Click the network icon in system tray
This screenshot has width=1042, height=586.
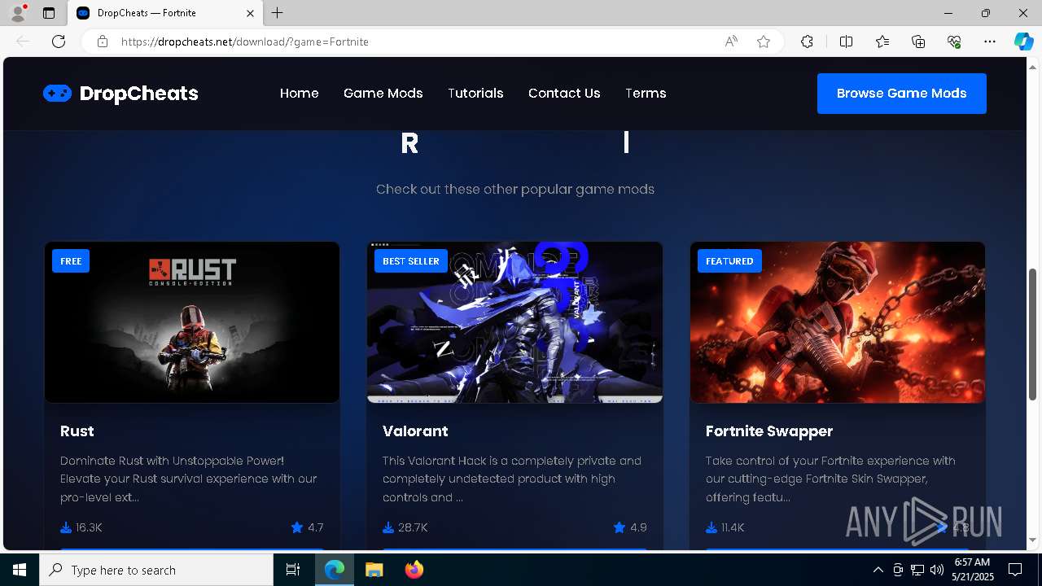coord(917,570)
